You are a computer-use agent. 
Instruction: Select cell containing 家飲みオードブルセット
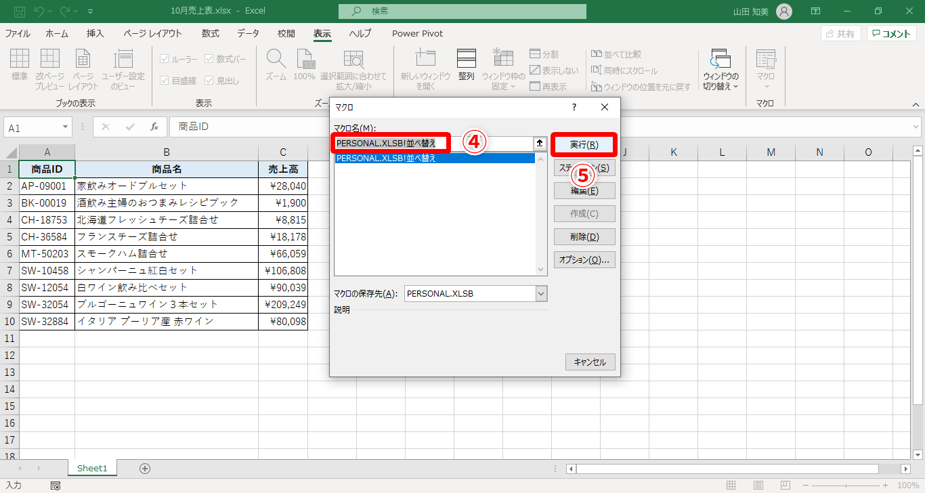point(167,186)
